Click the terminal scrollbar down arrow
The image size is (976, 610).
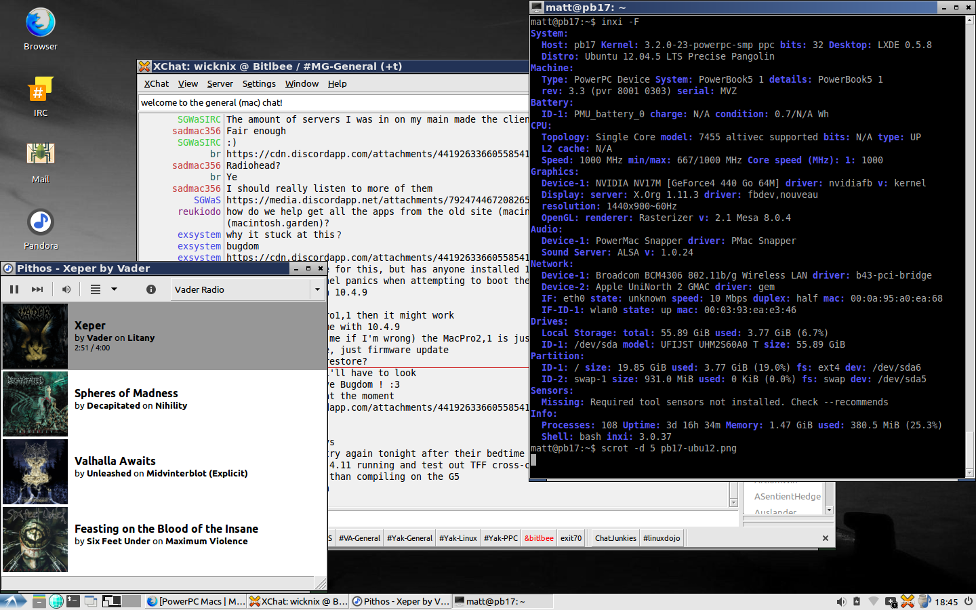point(970,472)
